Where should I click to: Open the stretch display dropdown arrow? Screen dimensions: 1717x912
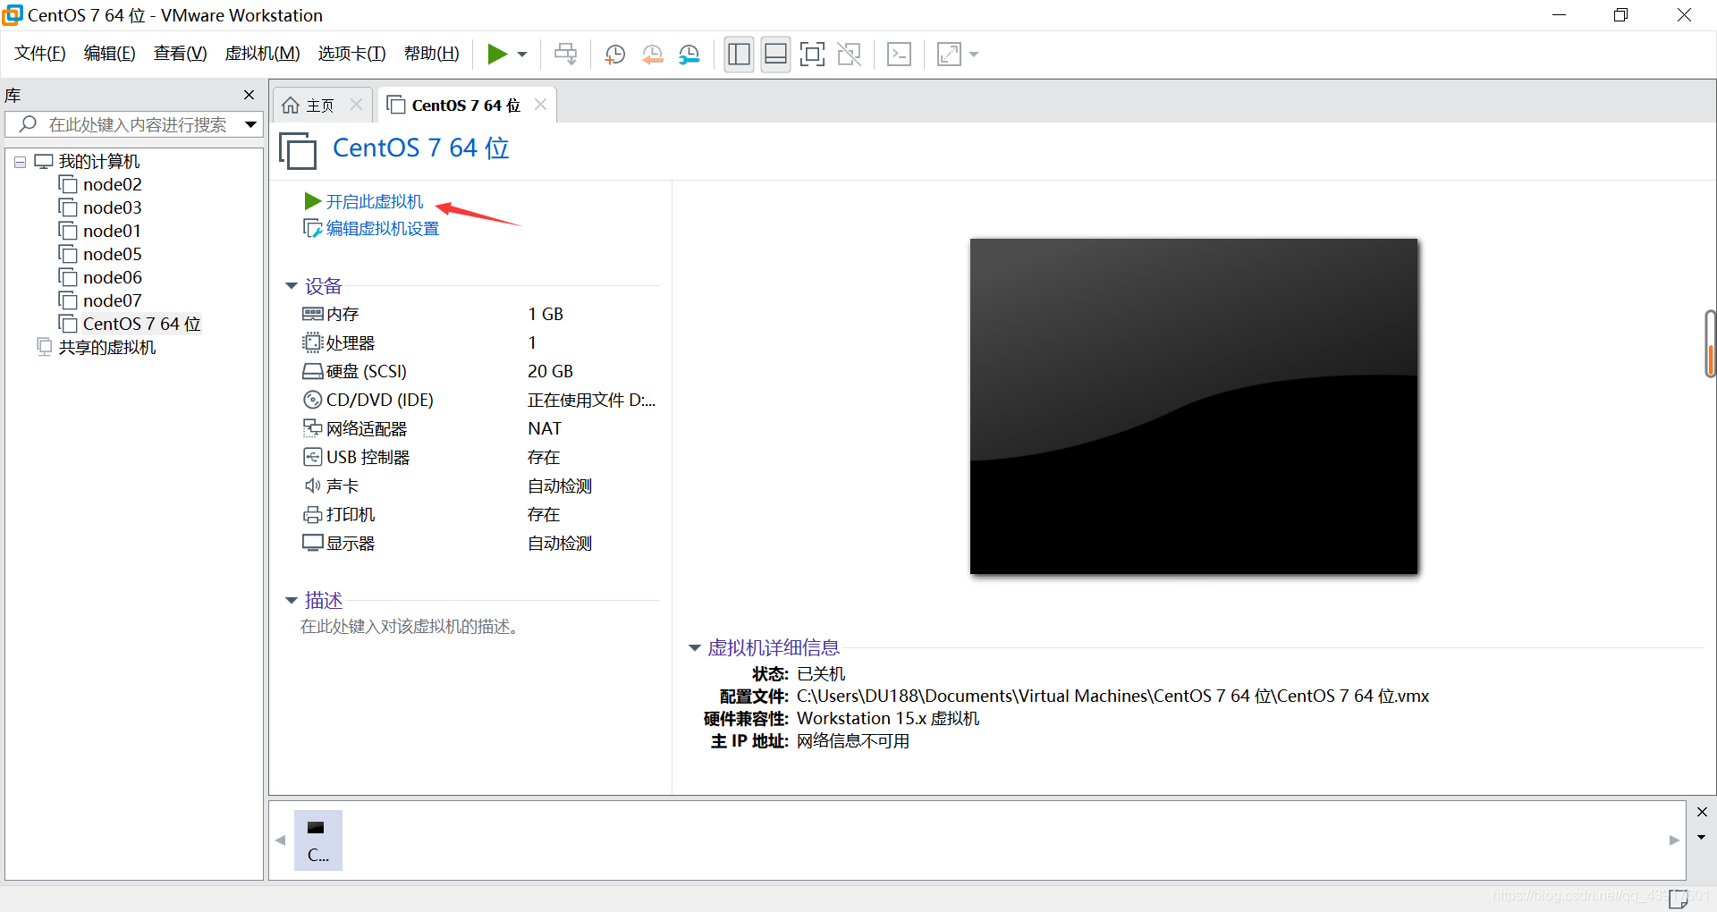(x=974, y=55)
